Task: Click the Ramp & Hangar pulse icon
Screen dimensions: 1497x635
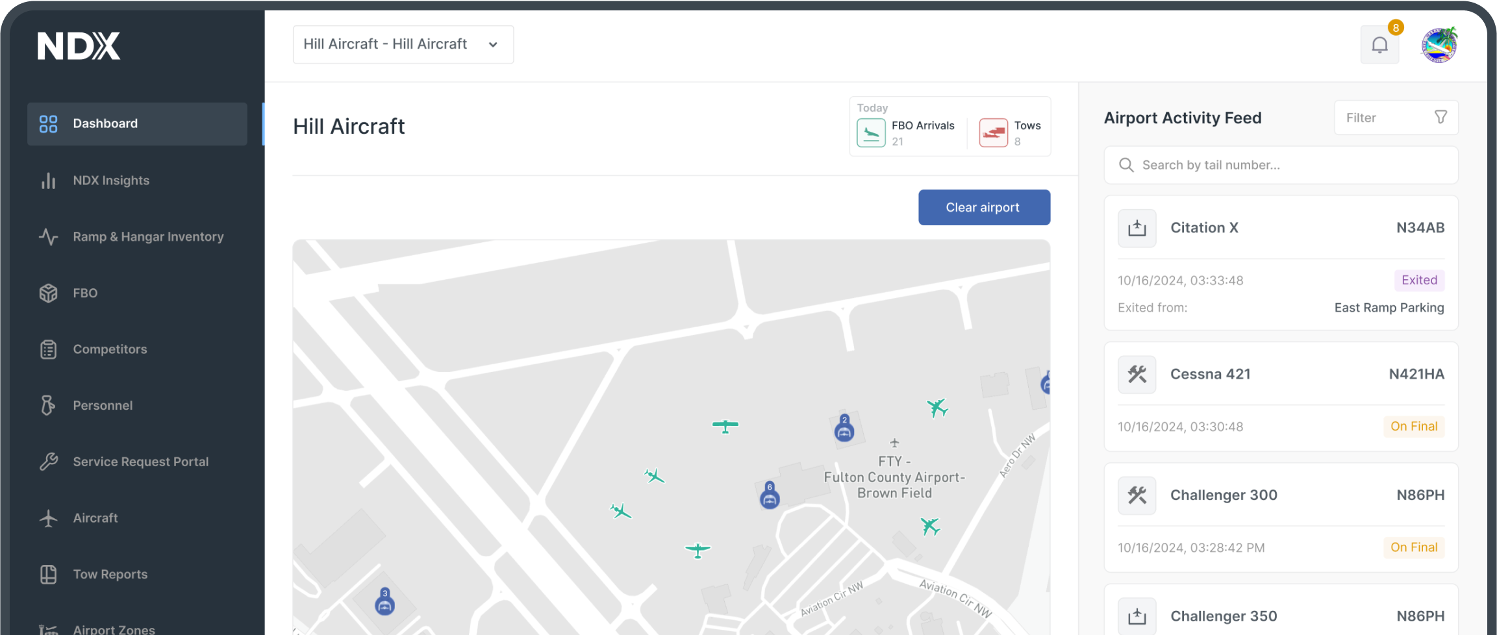Action: (x=48, y=237)
